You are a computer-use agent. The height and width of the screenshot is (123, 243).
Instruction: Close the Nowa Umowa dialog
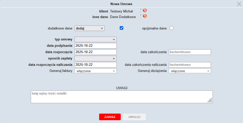[239, 4]
